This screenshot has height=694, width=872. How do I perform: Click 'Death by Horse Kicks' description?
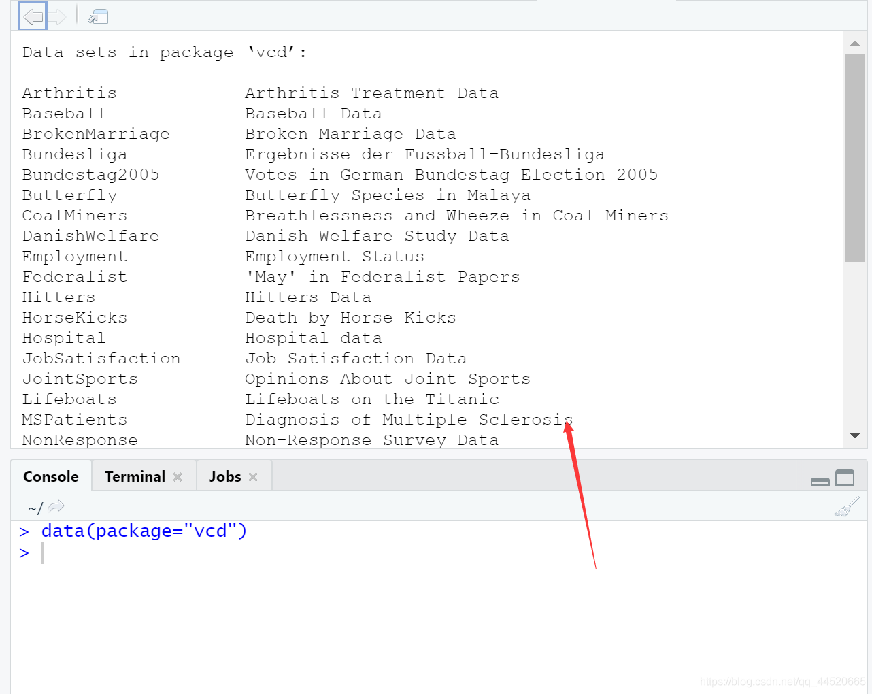click(351, 318)
